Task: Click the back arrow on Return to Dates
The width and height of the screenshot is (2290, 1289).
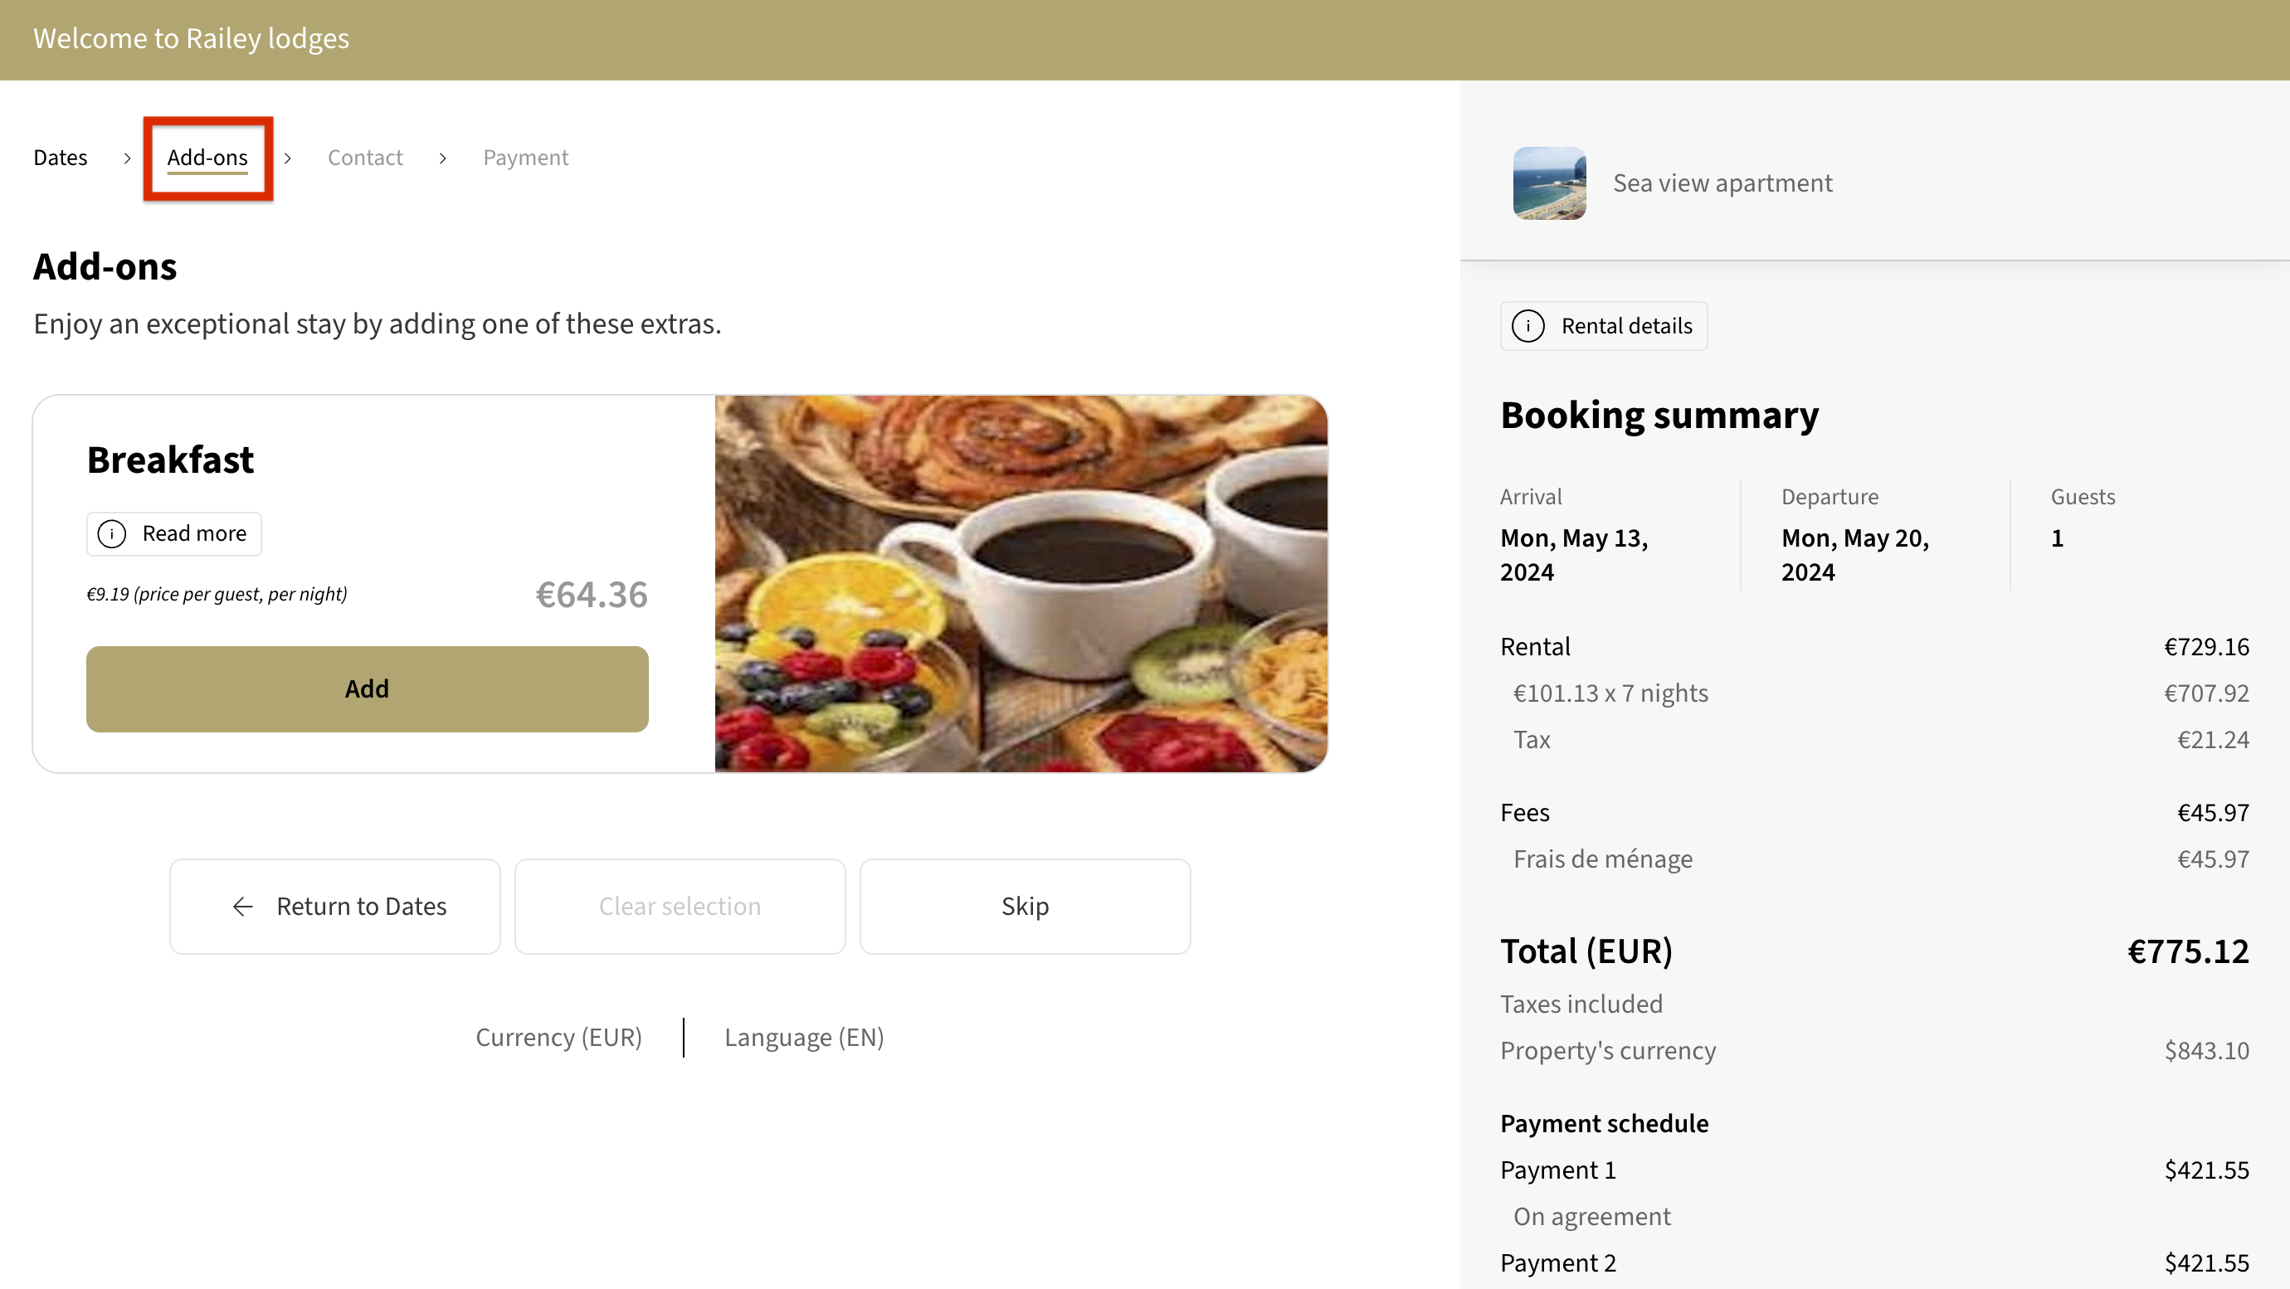Action: click(242, 906)
